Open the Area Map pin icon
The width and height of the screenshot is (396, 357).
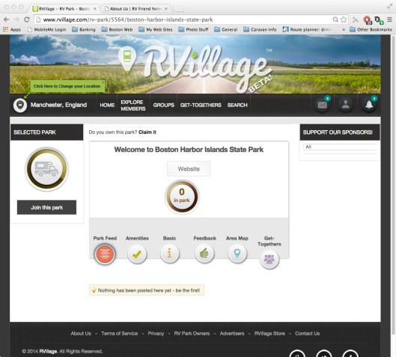pyautogui.click(x=237, y=253)
